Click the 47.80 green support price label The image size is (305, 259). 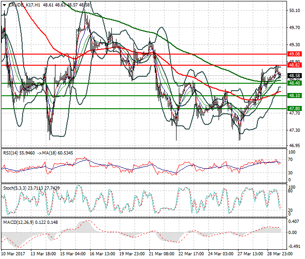(x=294, y=109)
